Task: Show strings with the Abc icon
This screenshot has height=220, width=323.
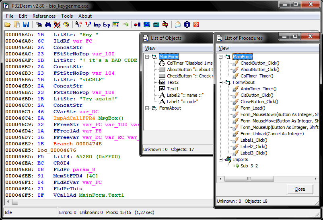Action: [79, 24]
